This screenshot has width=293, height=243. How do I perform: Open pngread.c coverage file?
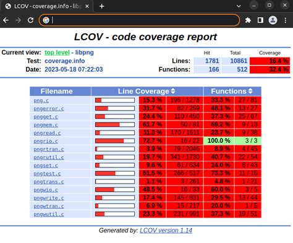point(47,133)
